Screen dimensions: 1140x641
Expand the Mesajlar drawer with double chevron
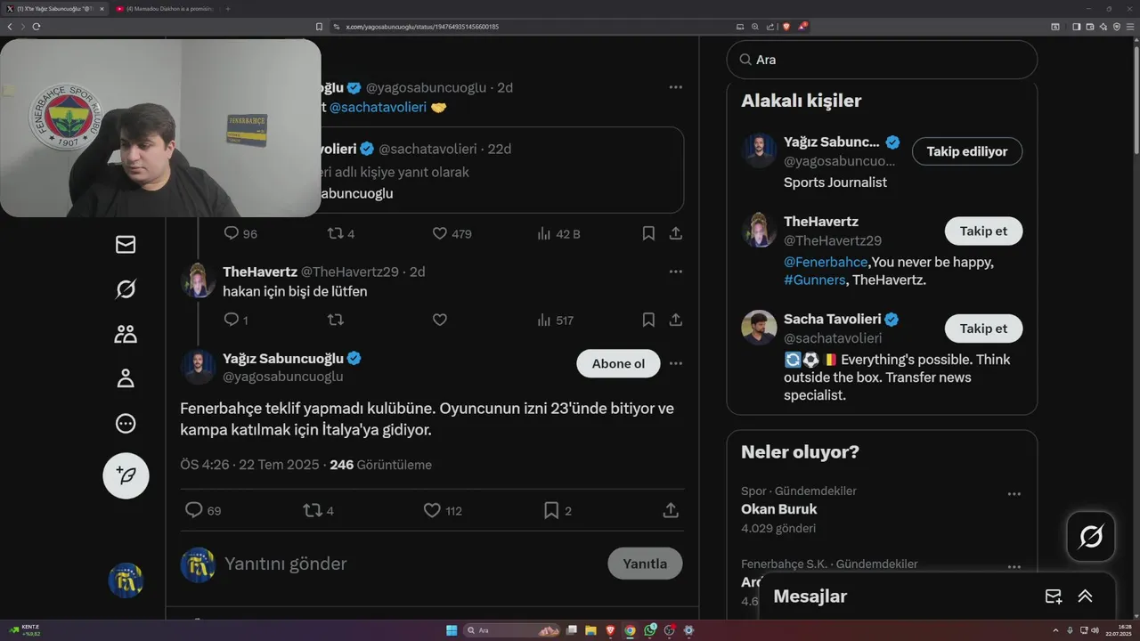tap(1085, 596)
